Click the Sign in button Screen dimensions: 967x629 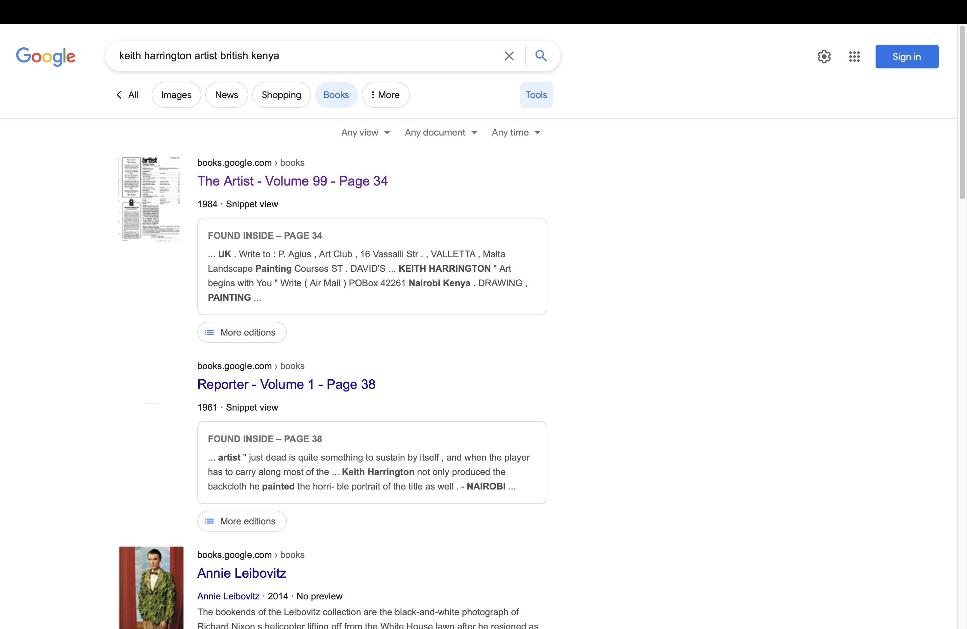(x=906, y=57)
